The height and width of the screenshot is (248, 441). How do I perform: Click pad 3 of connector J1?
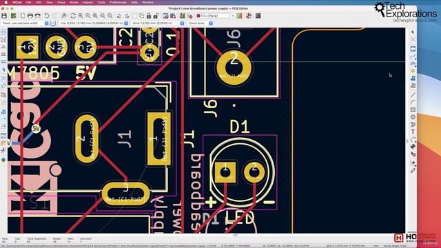[x=125, y=194]
